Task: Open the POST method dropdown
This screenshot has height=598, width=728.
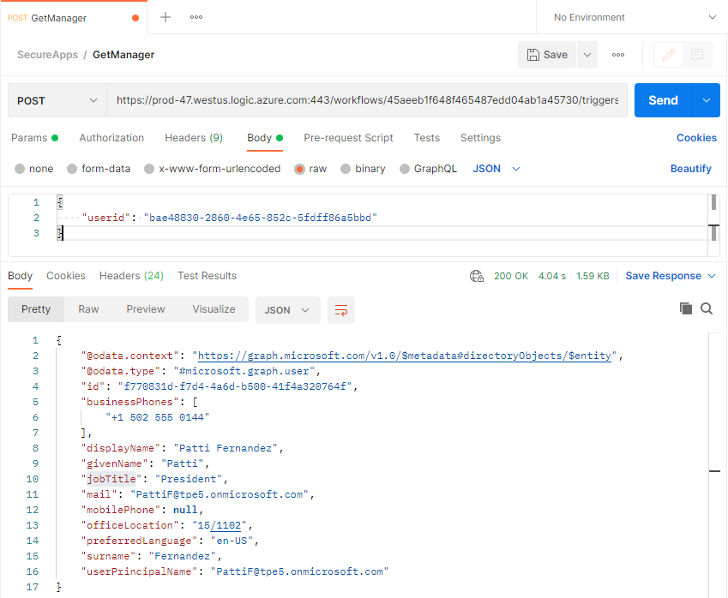Action: click(x=57, y=100)
